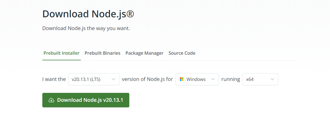Click the "Windows" text in platform selector
Screen dimensions: 330x115
click(196, 79)
